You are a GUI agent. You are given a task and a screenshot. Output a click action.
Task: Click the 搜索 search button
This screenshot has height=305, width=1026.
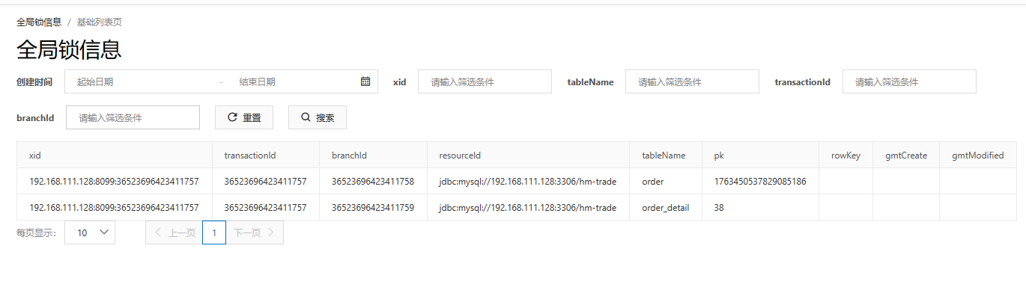(317, 117)
